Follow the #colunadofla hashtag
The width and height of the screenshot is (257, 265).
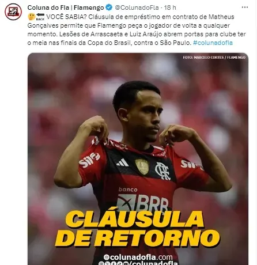[x=213, y=43]
